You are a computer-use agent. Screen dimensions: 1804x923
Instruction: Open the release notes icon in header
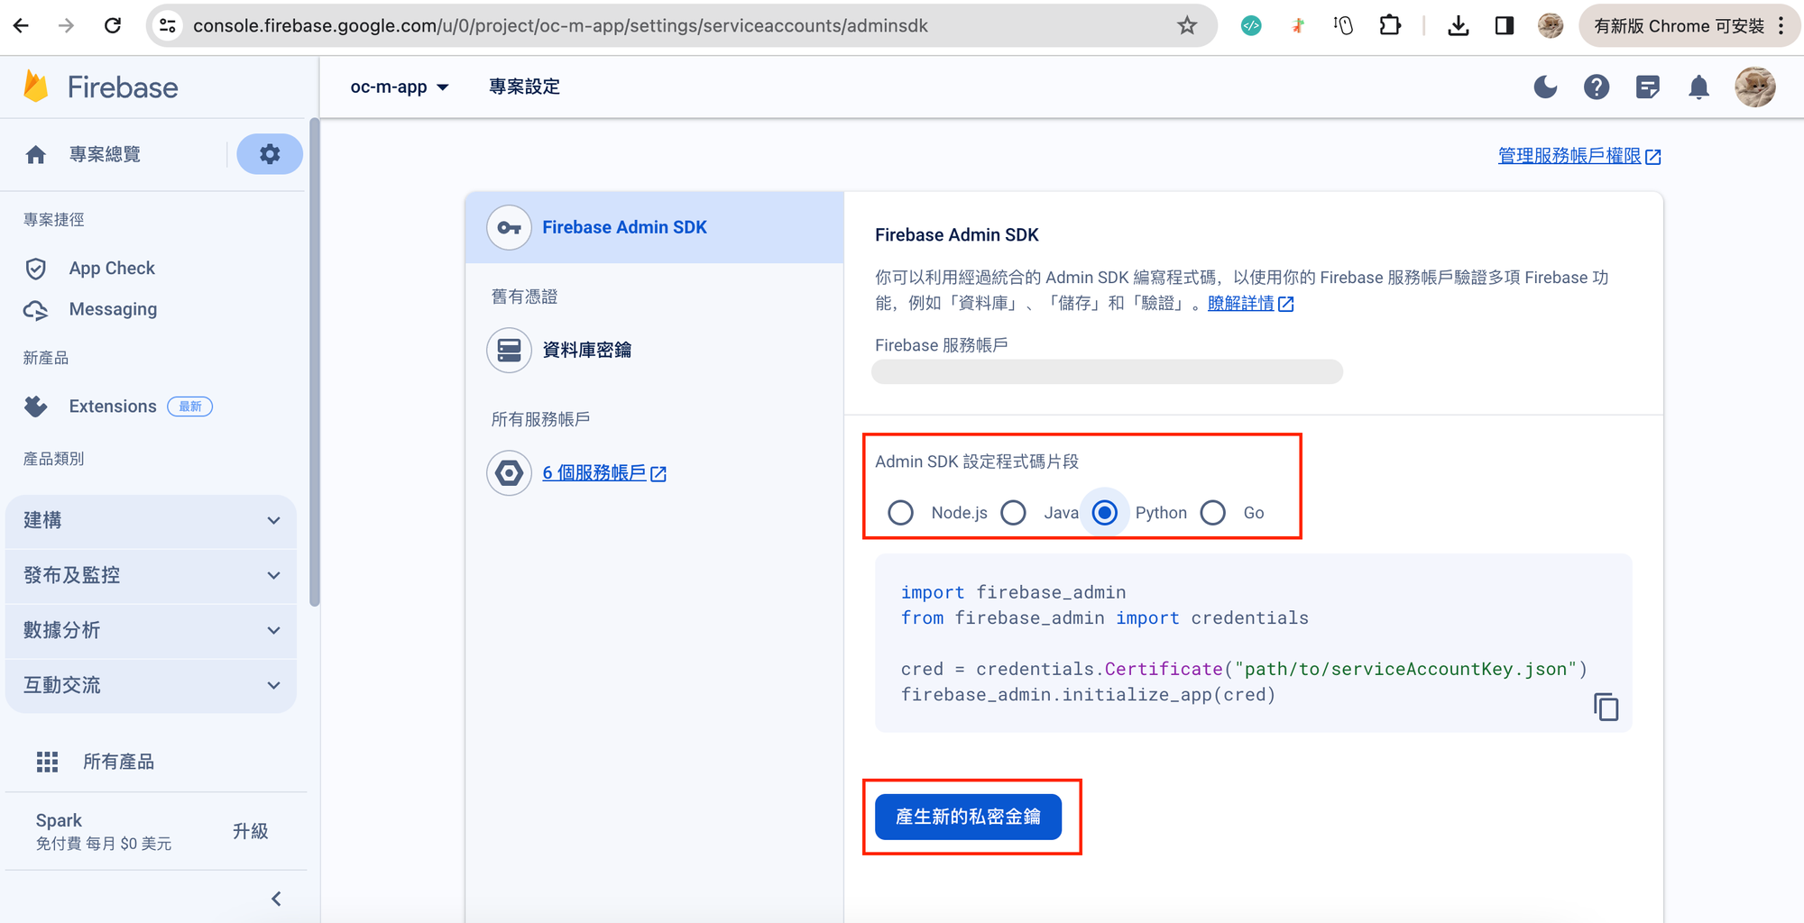[x=1647, y=87]
